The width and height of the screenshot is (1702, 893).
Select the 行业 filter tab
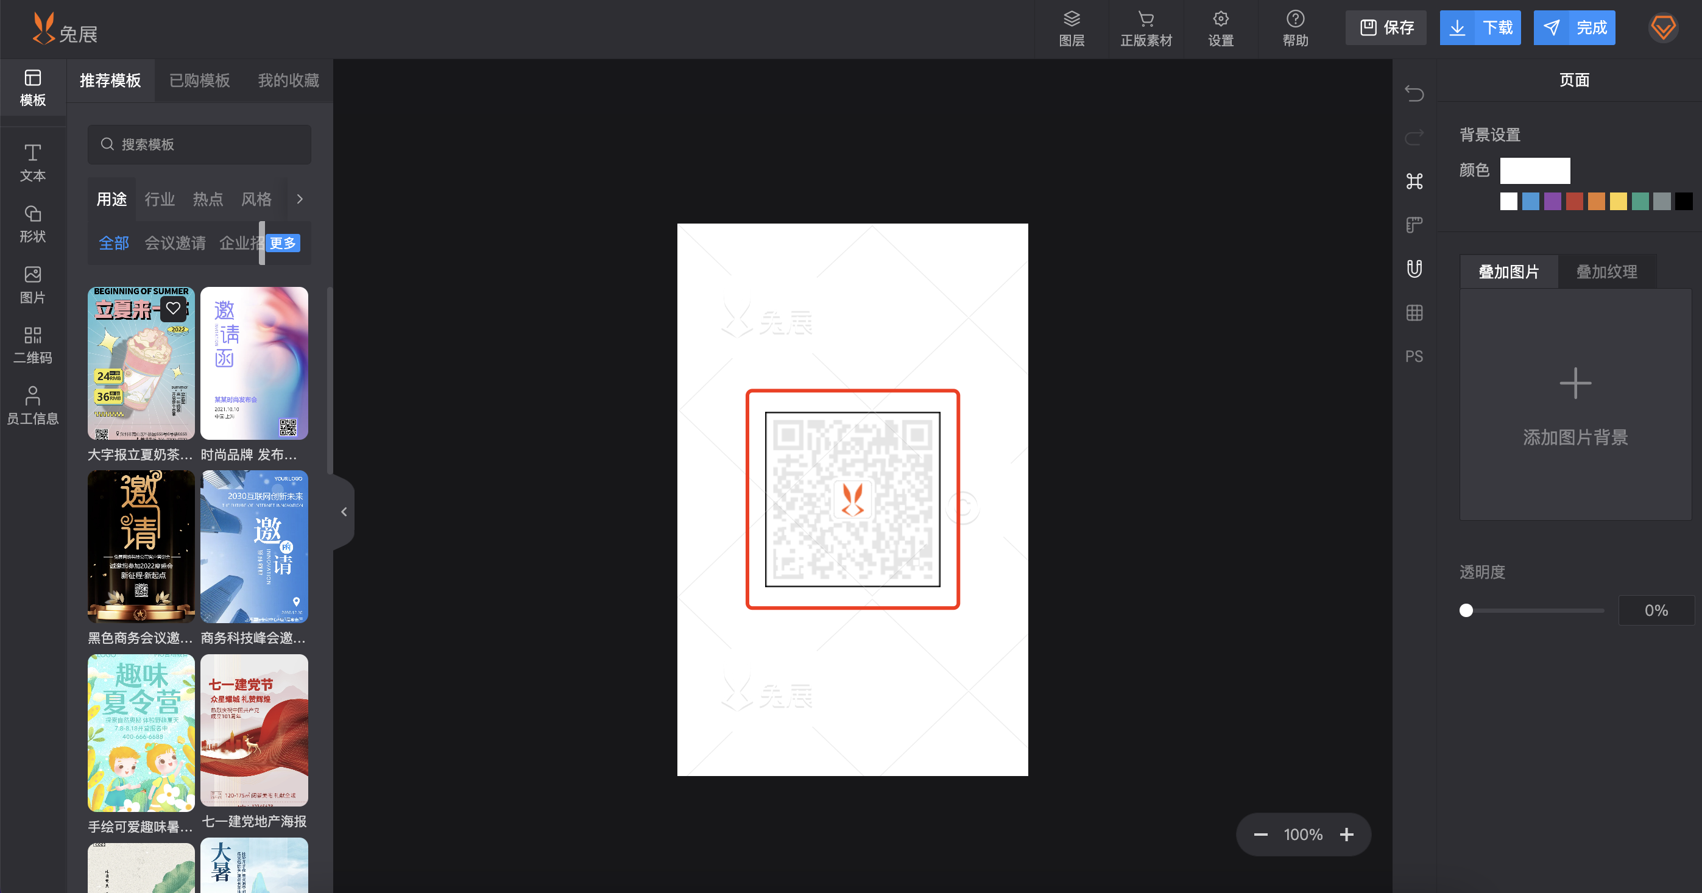[x=159, y=199]
